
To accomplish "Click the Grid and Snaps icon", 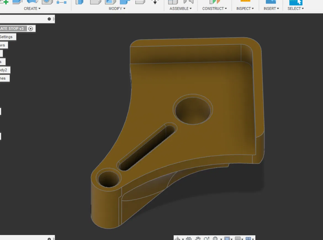I will [238, 239].
